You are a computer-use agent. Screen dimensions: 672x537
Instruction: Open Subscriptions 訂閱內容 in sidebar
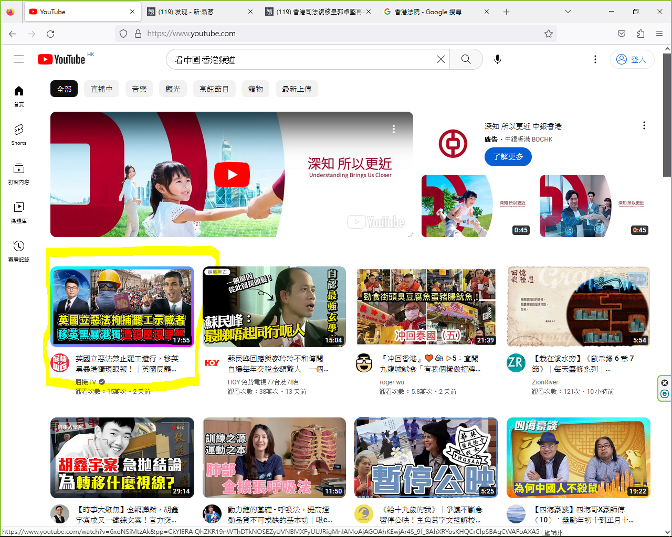19,174
